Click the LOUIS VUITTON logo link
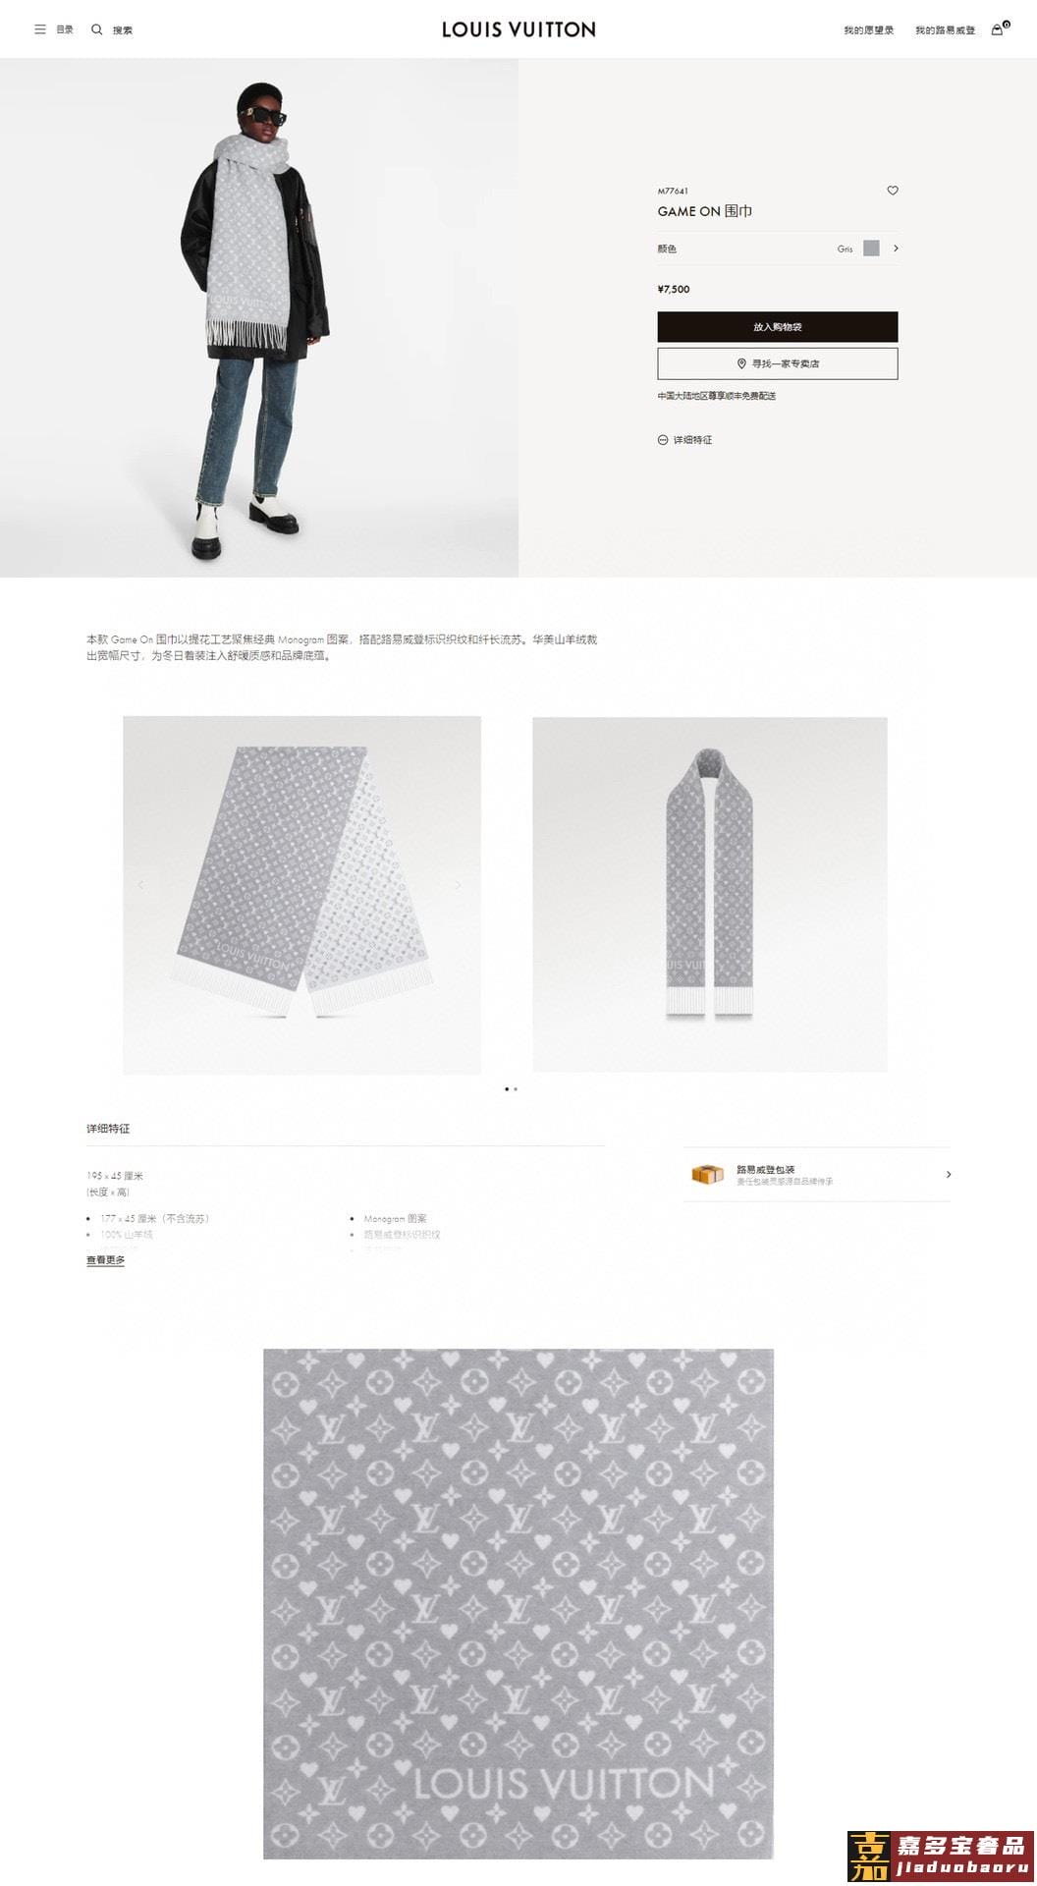Image resolution: width=1037 pixels, height=1886 pixels. pos(518,29)
